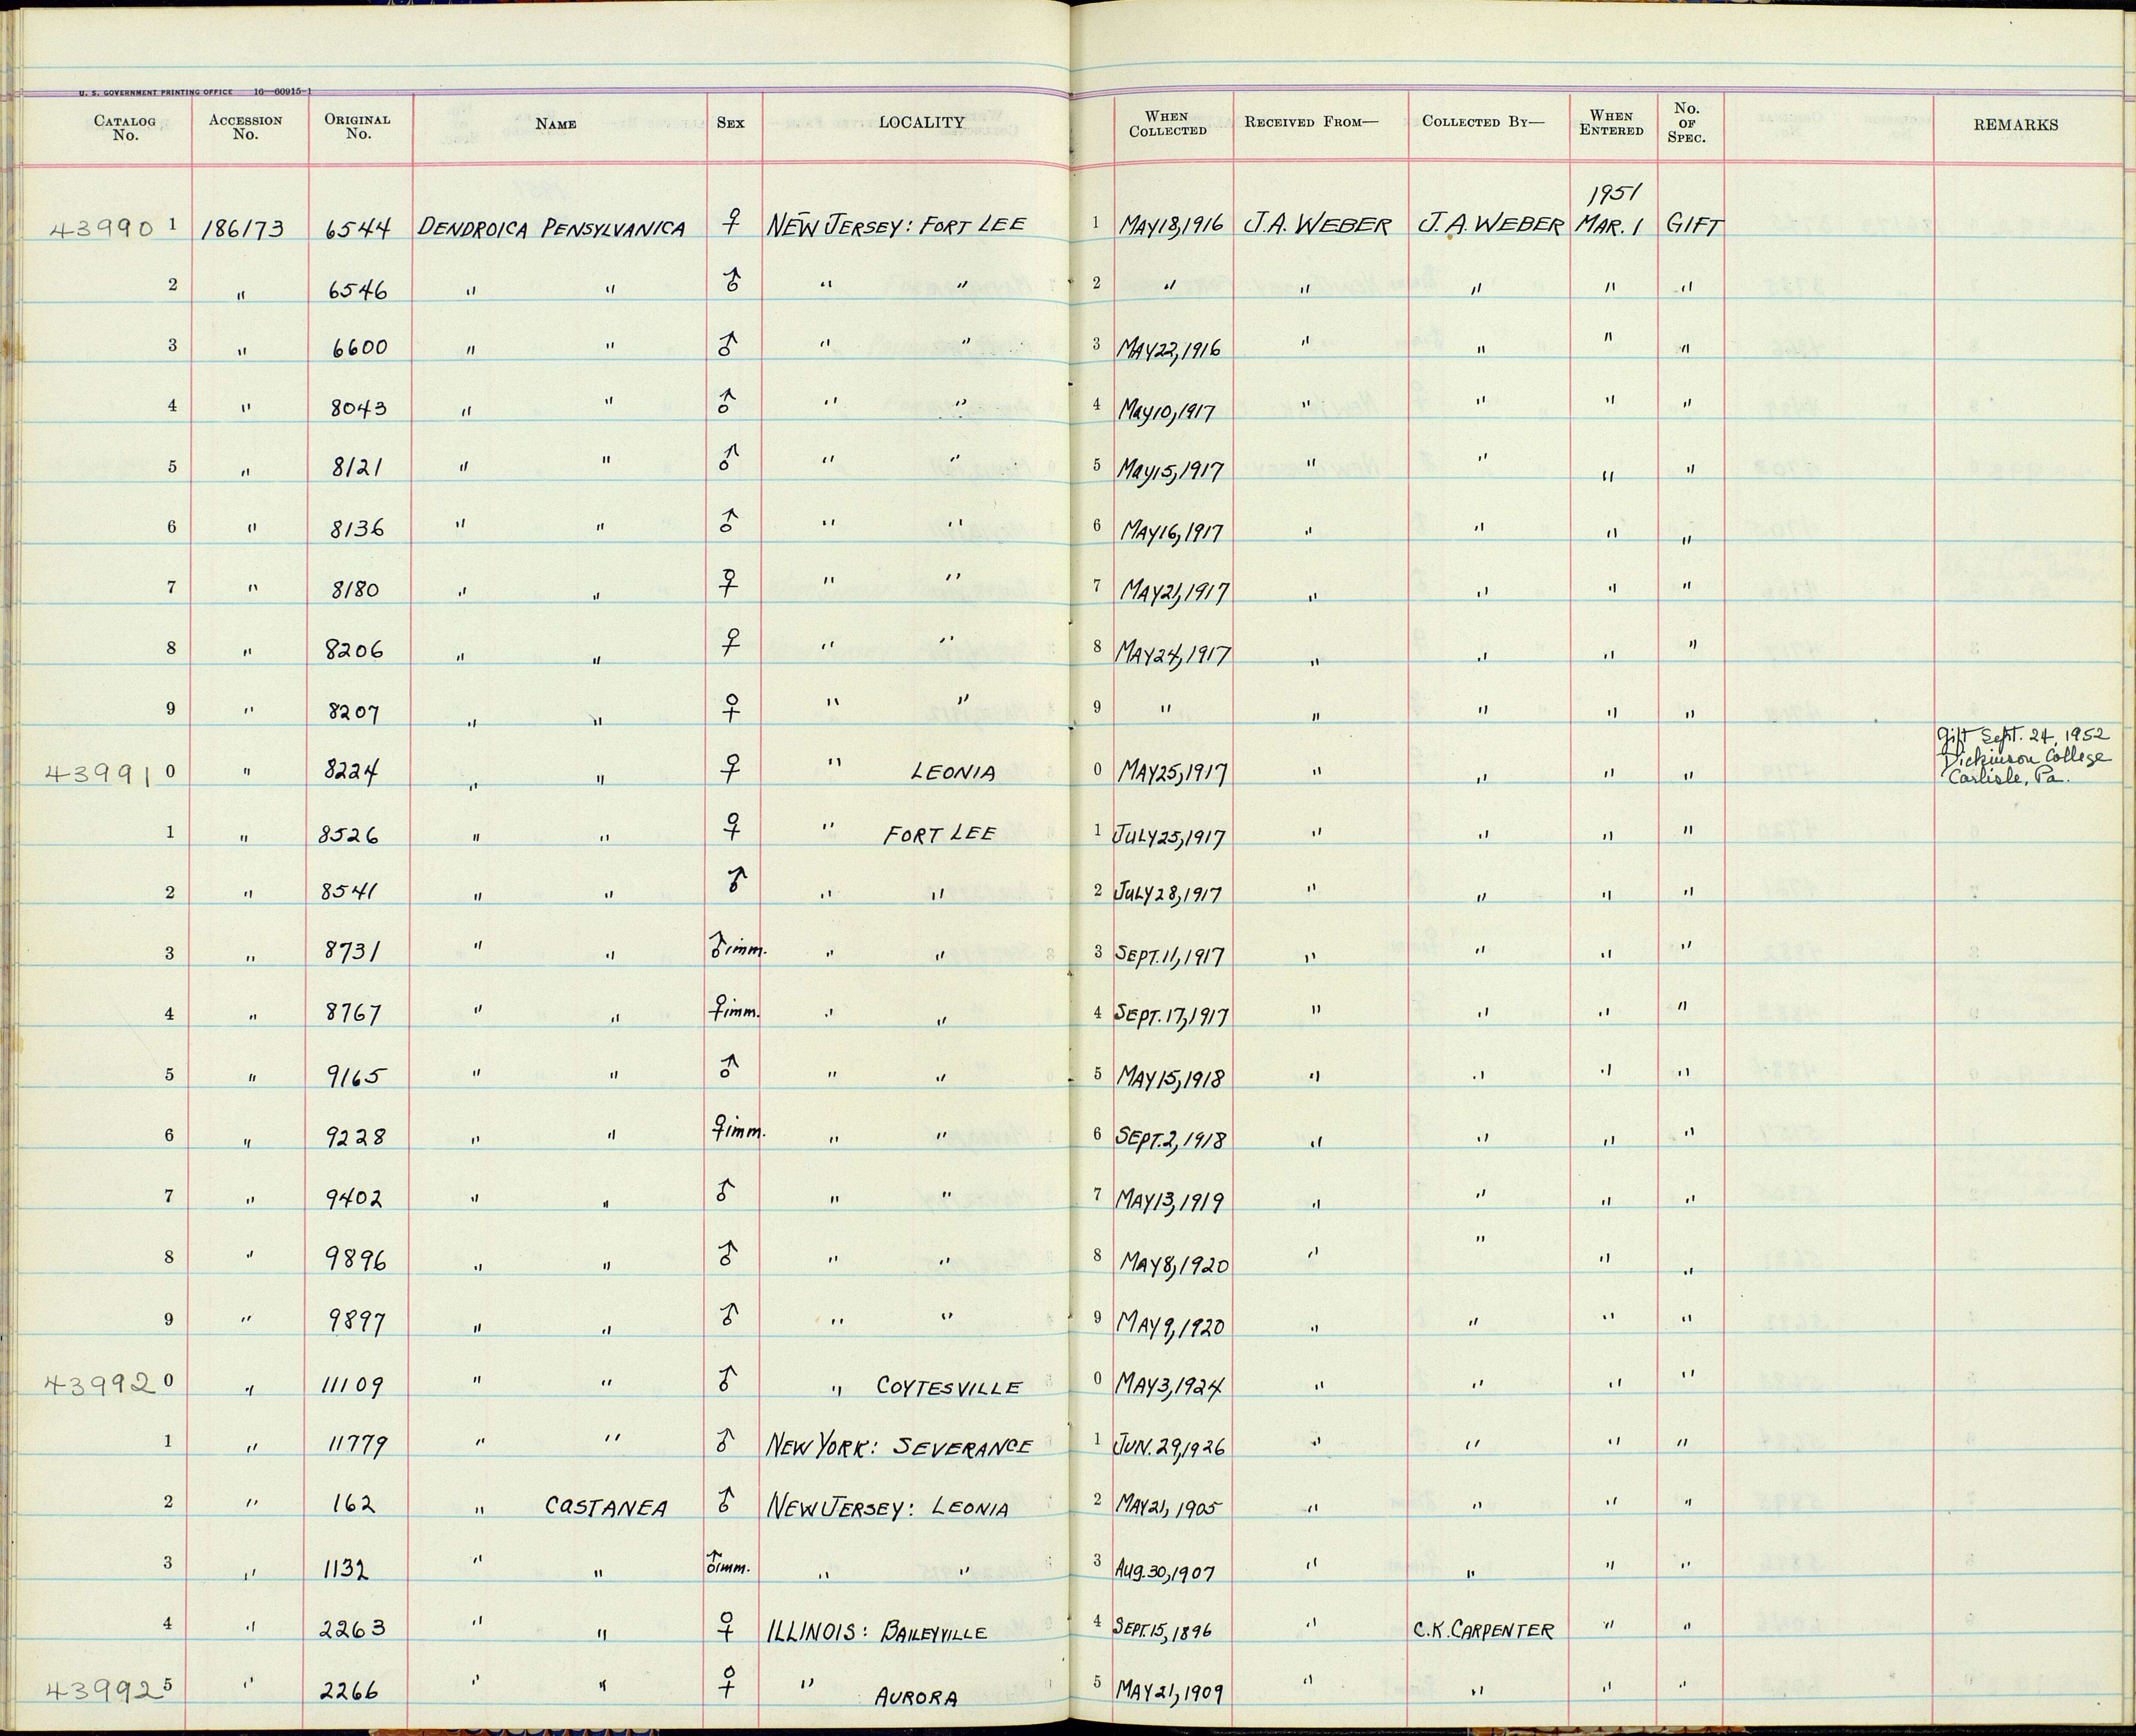Select date May 25, 1917
2136x1736 pixels.
click(1174, 772)
